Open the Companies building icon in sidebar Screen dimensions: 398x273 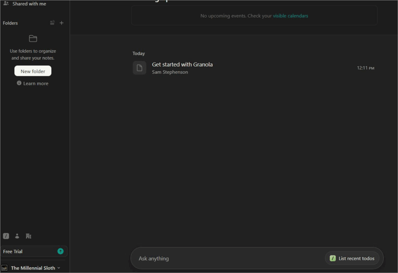click(x=28, y=236)
